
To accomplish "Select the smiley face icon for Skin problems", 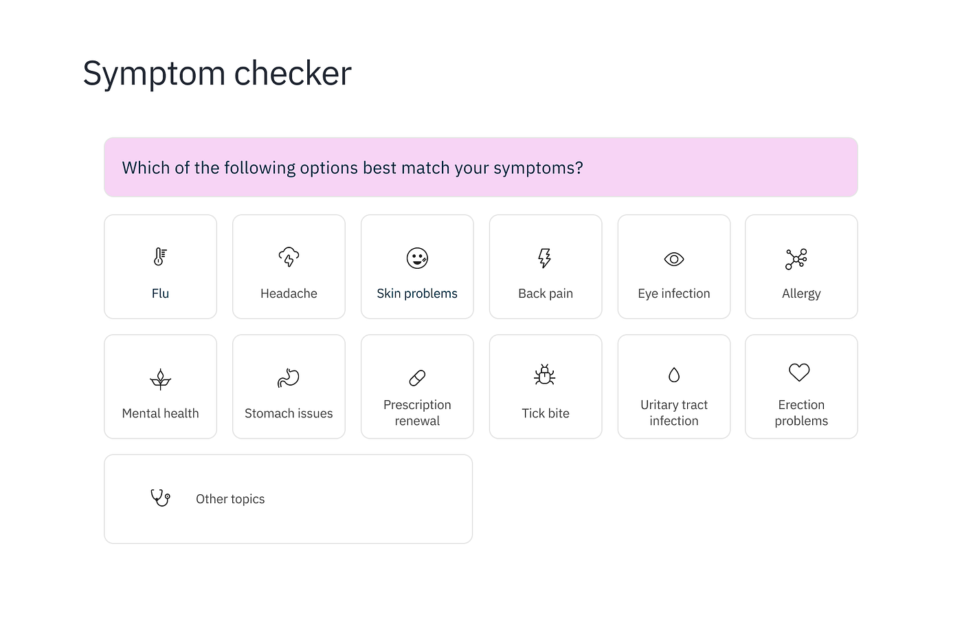I will tap(417, 258).
